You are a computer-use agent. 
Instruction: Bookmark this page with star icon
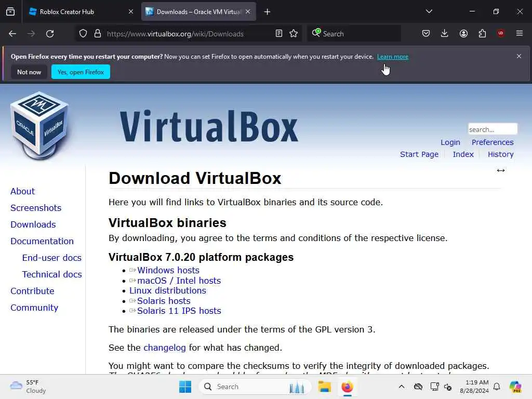[294, 34]
